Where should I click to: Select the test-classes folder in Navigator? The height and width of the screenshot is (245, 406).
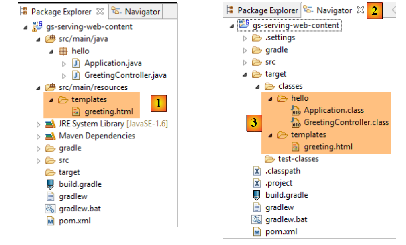[x=298, y=159]
